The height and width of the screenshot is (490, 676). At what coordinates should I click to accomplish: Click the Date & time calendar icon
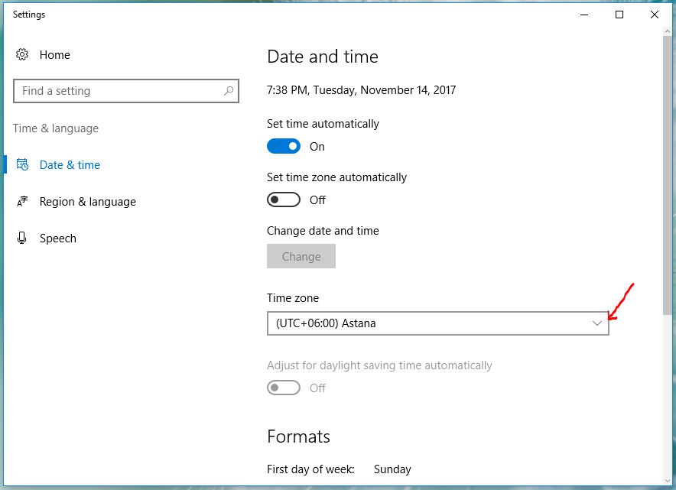coord(22,165)
